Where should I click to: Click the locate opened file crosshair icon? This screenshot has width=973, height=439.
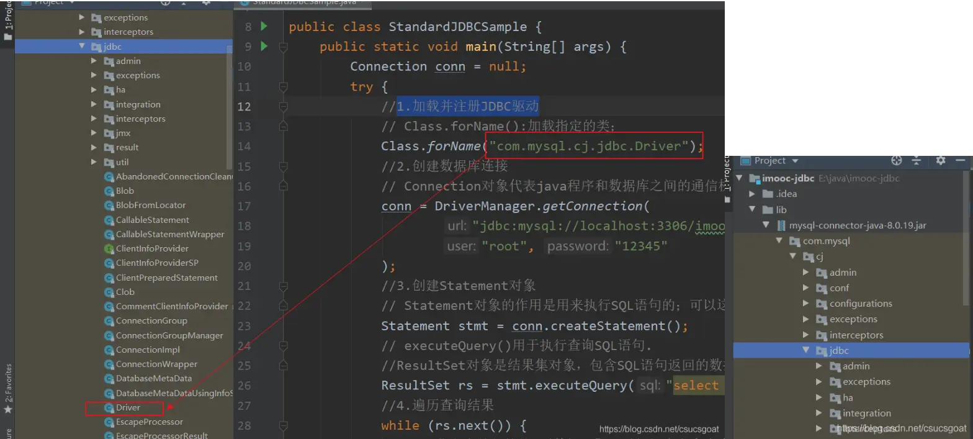896,160
